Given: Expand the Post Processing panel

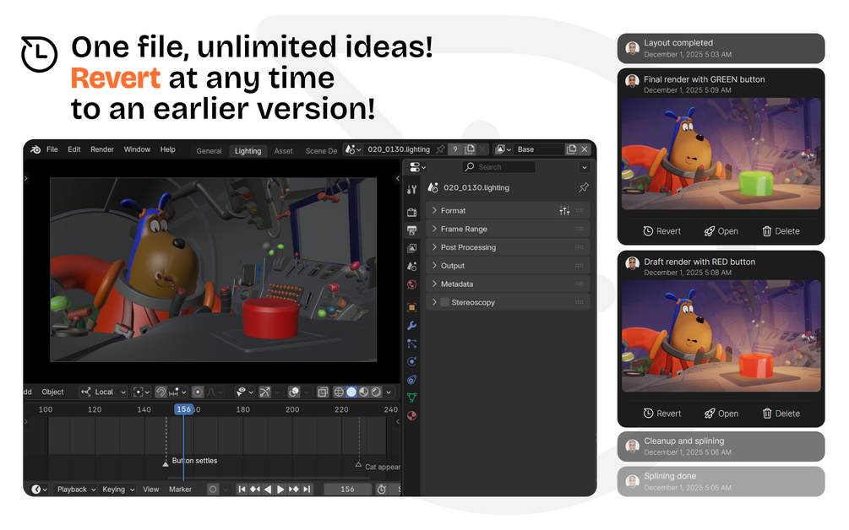Looking at the screenshot, I should click(x=508, y=247).
